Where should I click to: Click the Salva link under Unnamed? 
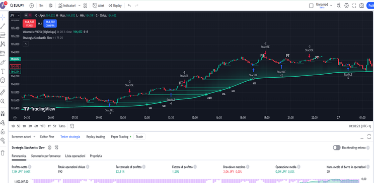[322, 8]
